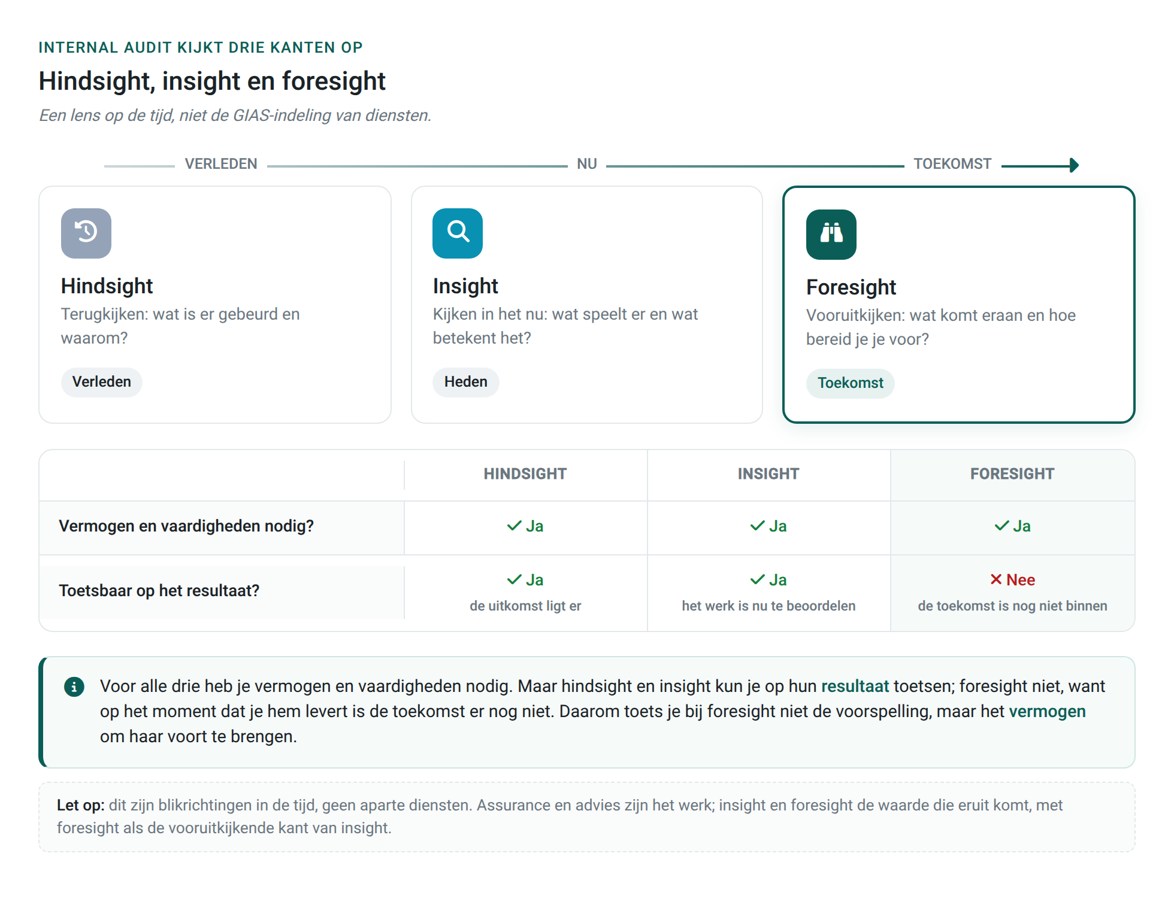Image resolution: width=1174 pixels, height=911 pixels.
Task: Click the FORESIGHT column header
Action: (x=1012, y=474)
